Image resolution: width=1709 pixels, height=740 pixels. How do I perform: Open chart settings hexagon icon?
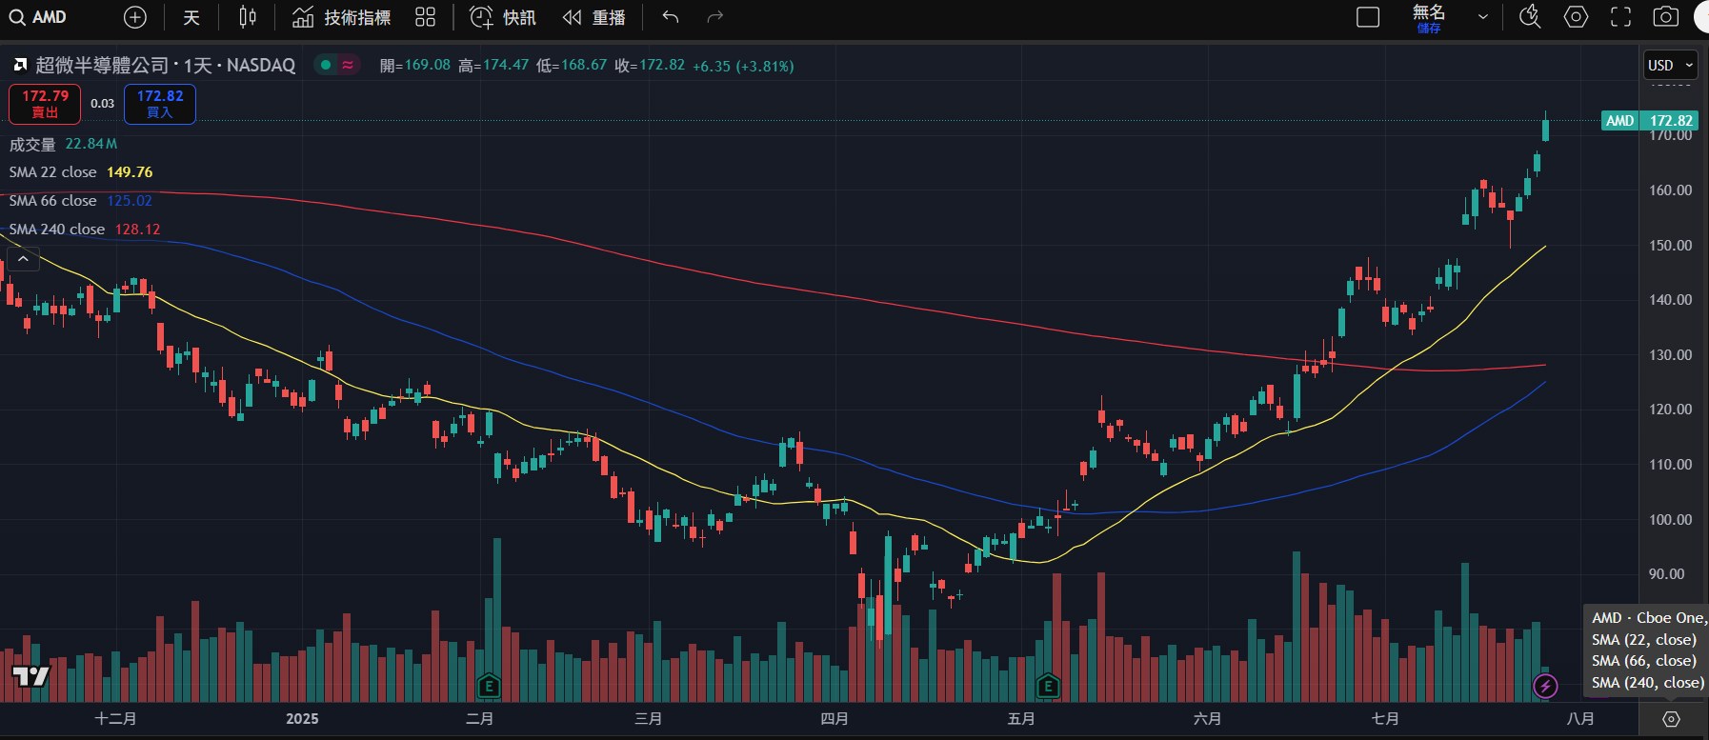point(1576,17)
